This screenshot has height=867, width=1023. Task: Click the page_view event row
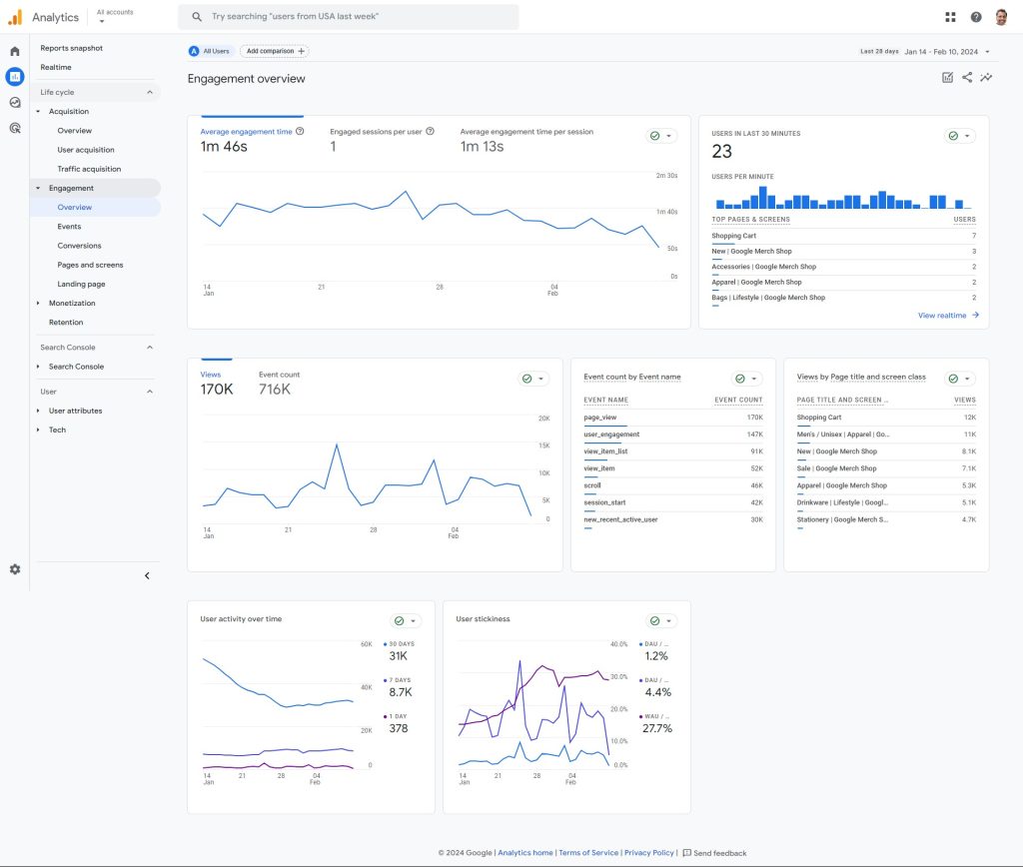tap(672, 418)
